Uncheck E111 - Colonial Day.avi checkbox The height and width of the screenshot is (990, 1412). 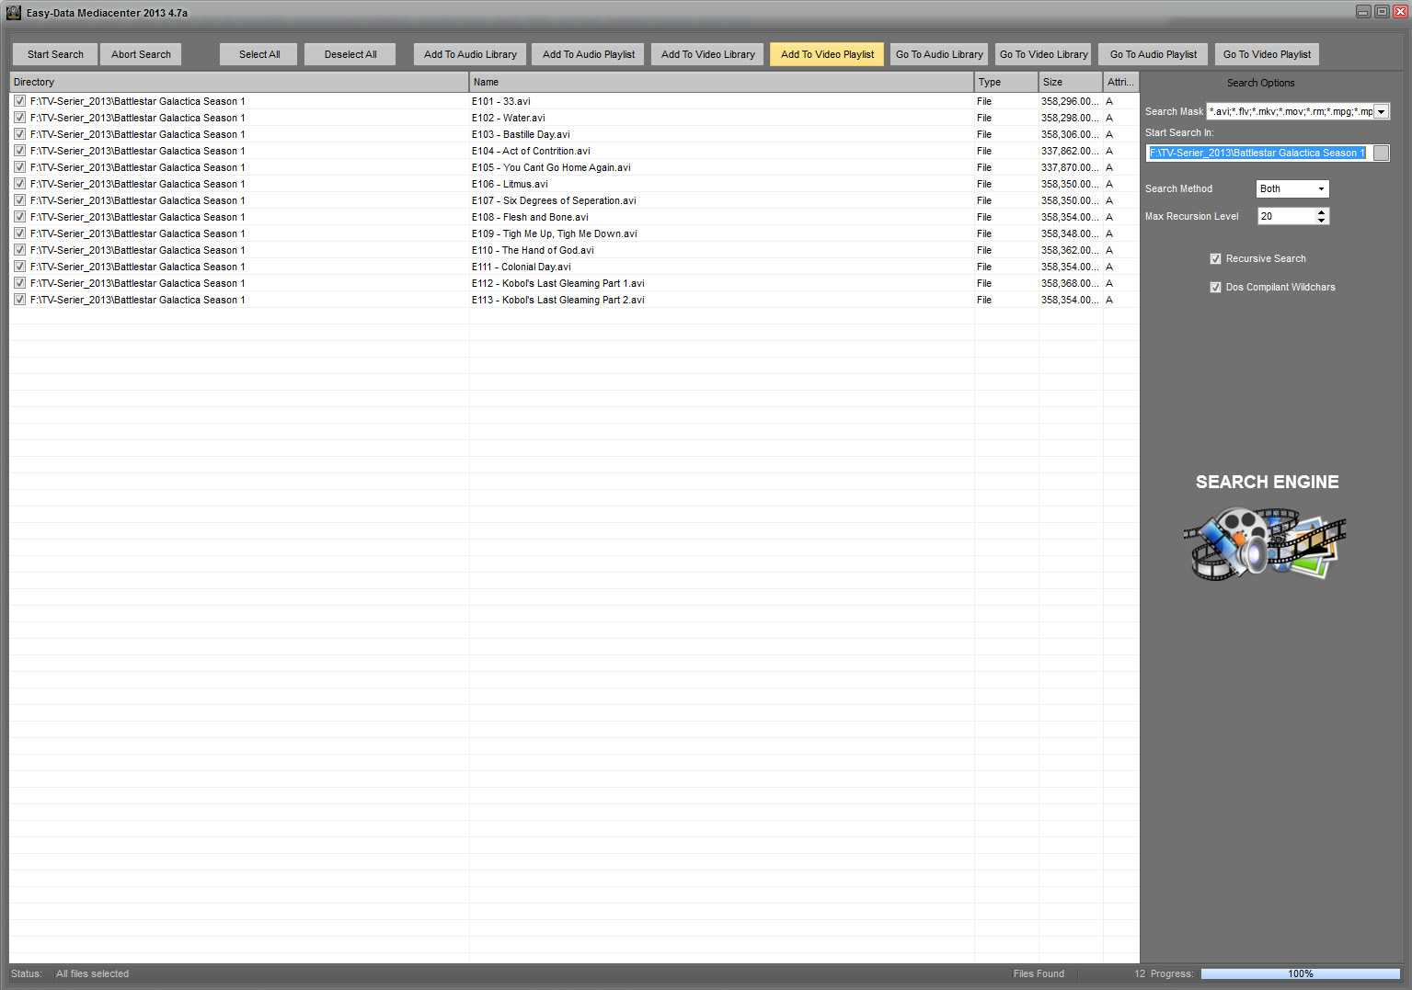(x=19, y=267)
